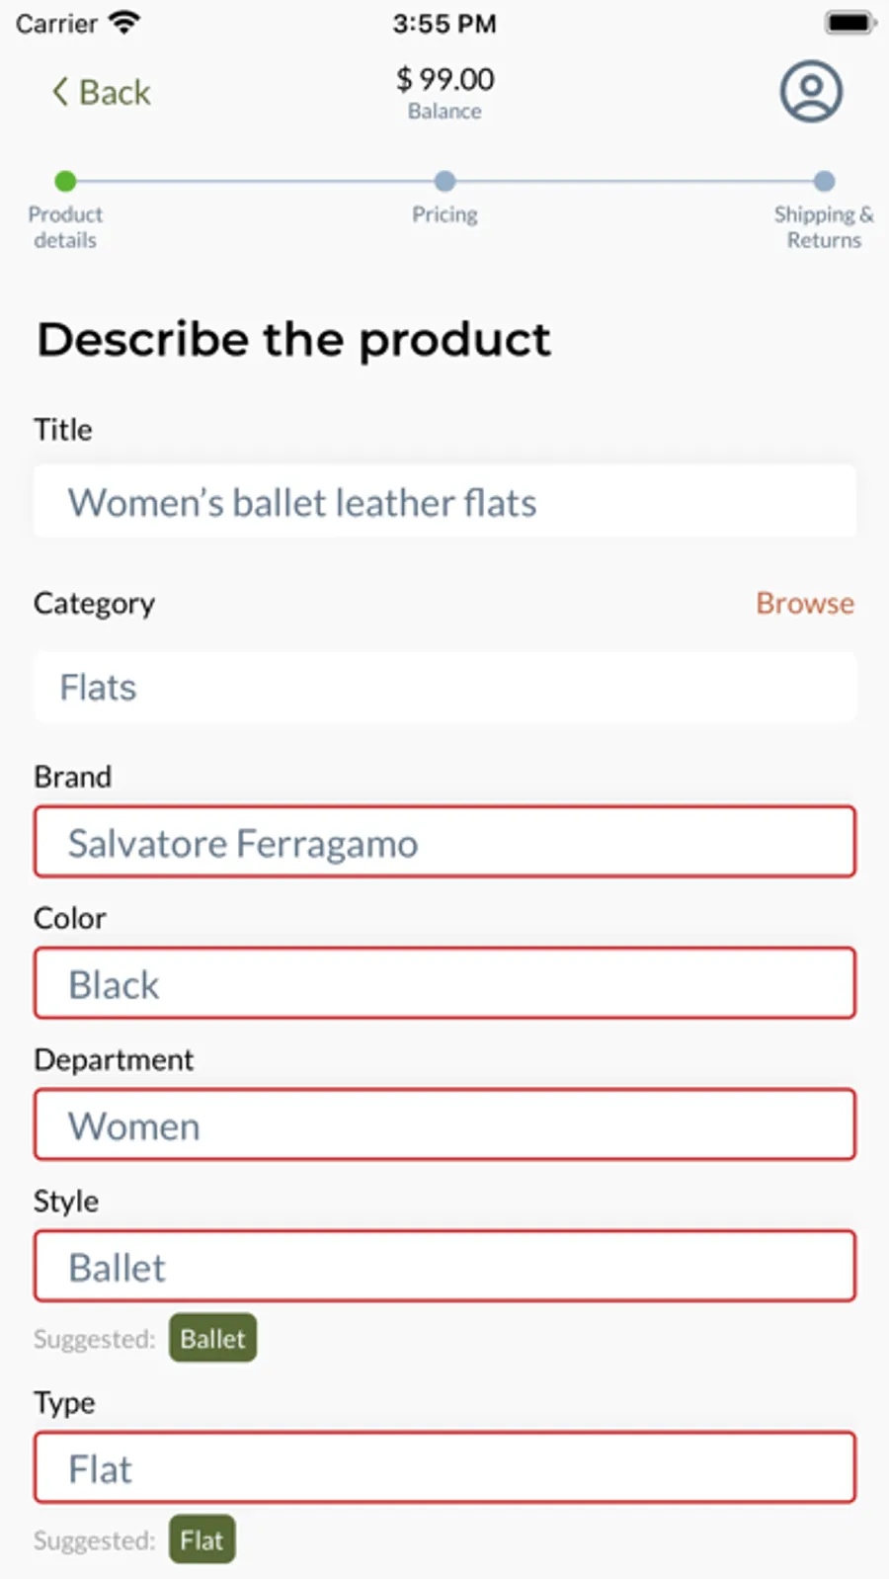Open the Pricing step label
The image size is (889, 1579).
[x=444, y=214]
